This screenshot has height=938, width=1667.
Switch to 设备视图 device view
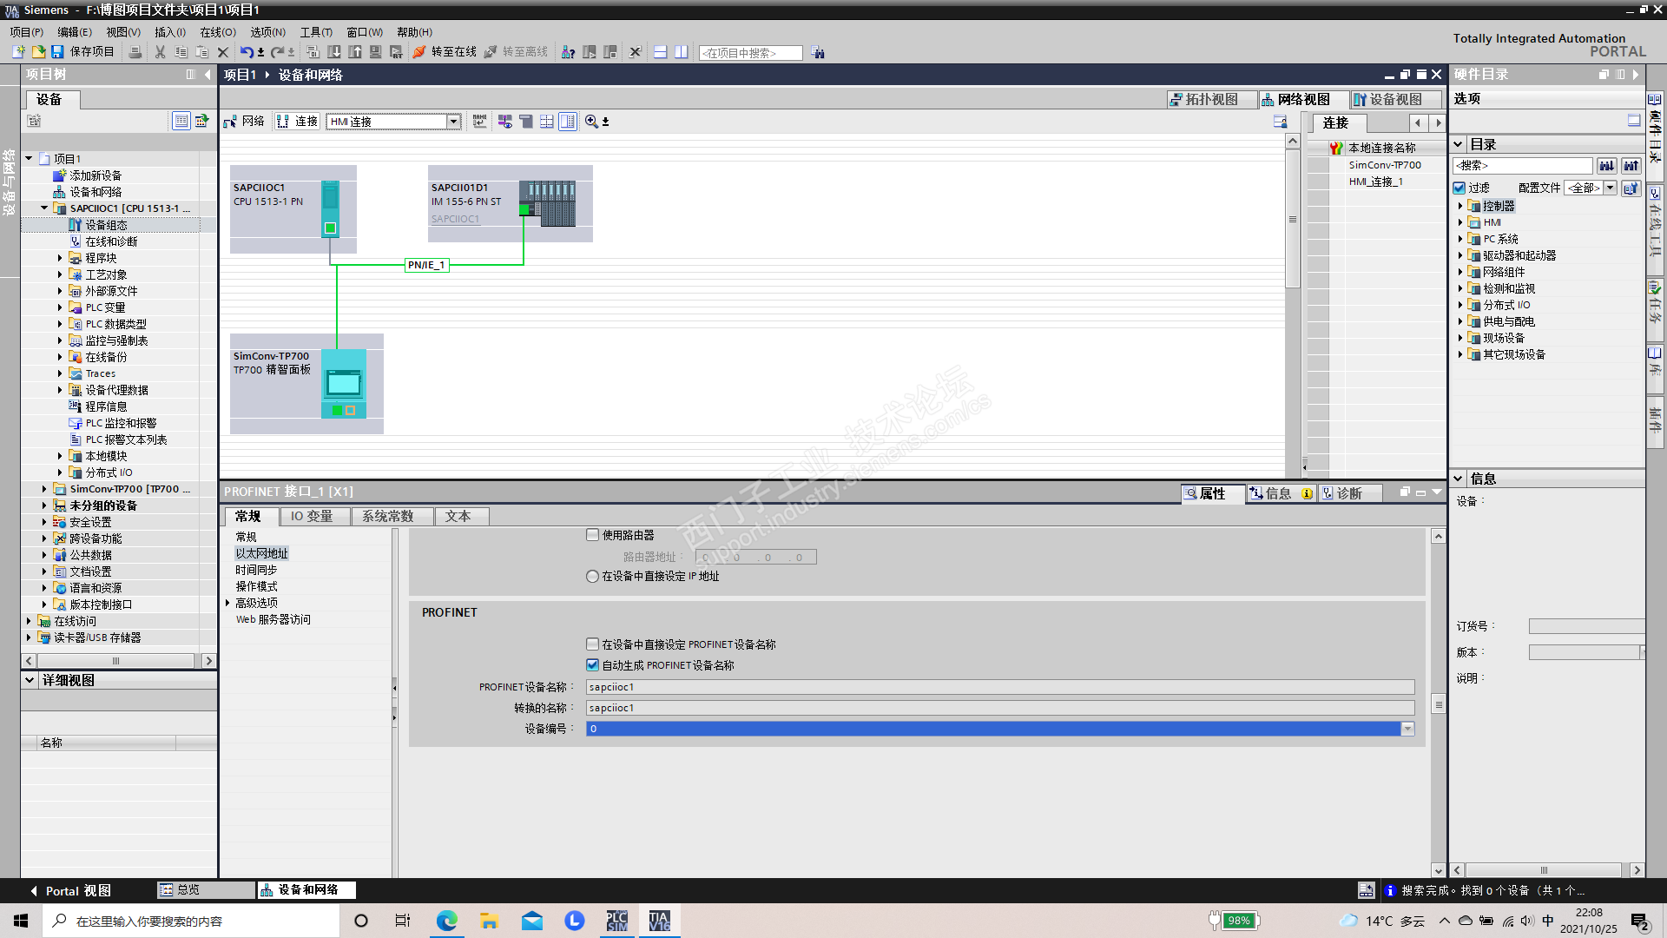[1387, 99]
